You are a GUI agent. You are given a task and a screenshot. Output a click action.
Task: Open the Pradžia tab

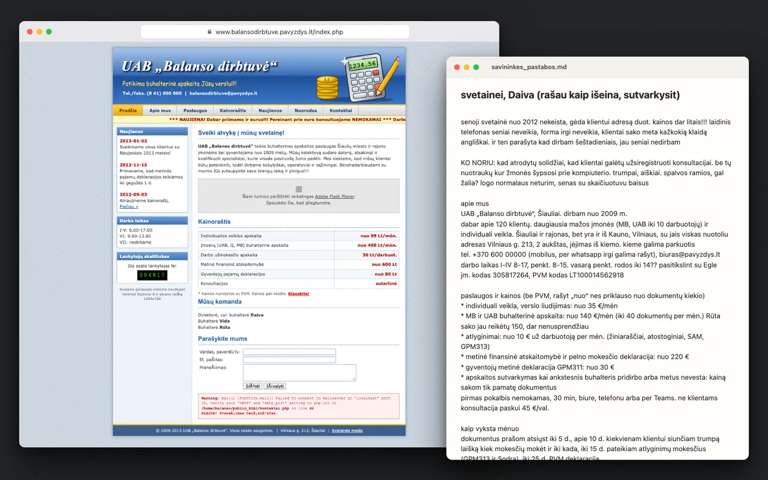coord(128,110)
